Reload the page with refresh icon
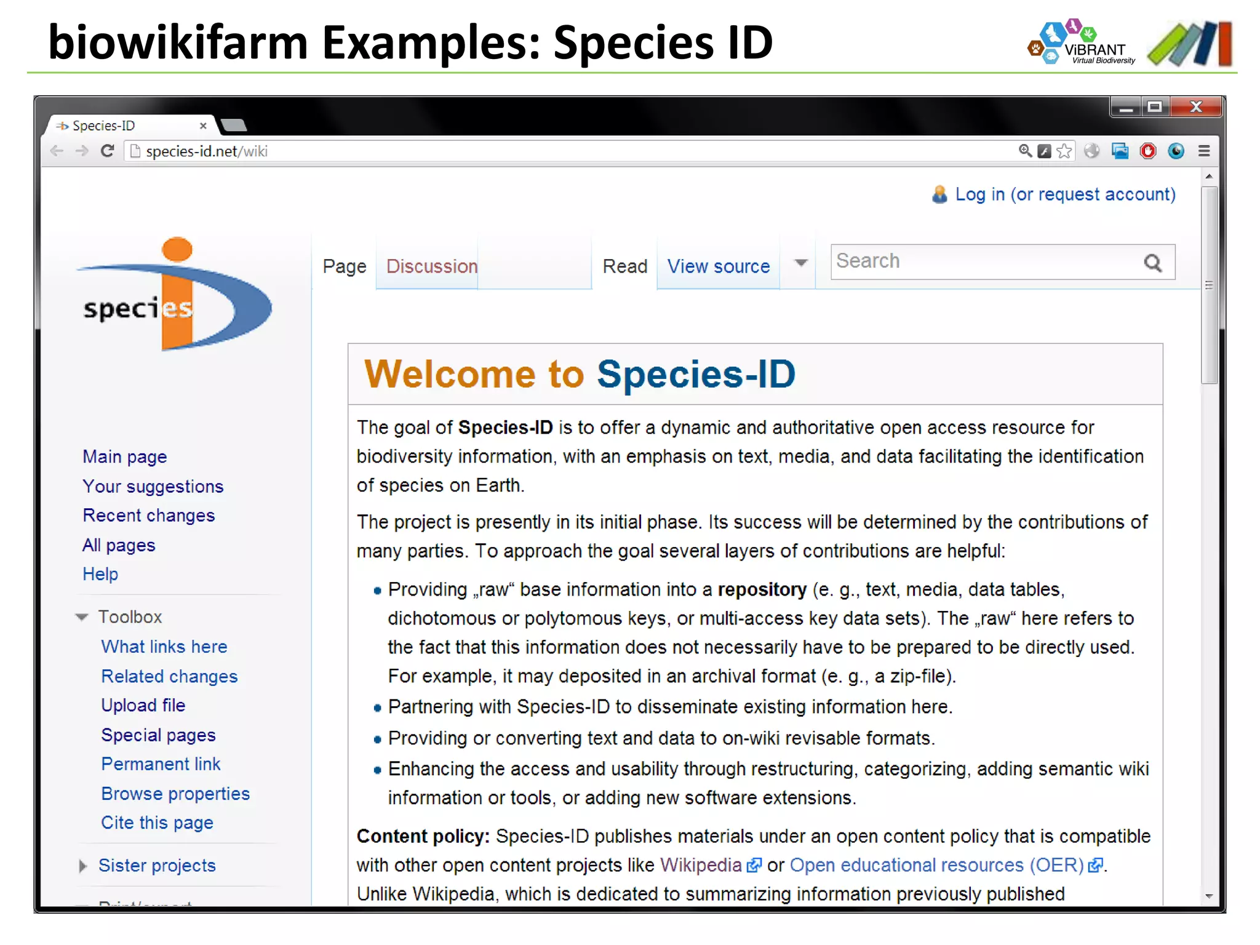The image size is (1260, 945). tap(107, 151)
